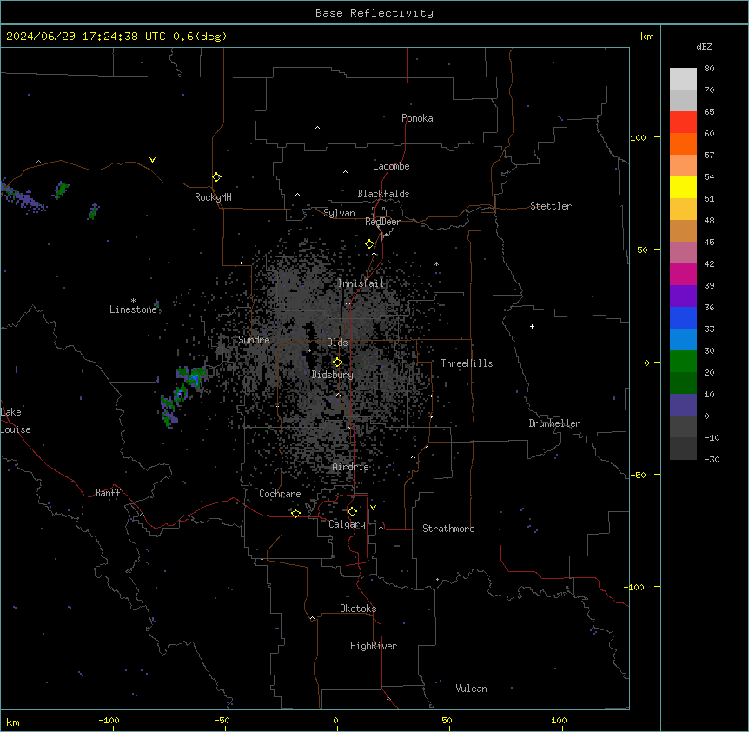749x732 pixels.
Task: Click the yellow diamond marker near RockyMH
Action: pyautogui.click(x=216, y=177)
